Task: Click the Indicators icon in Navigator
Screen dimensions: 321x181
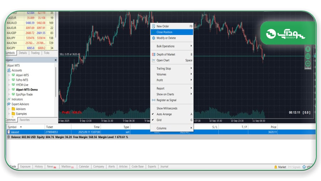Action: pos(9,99)
